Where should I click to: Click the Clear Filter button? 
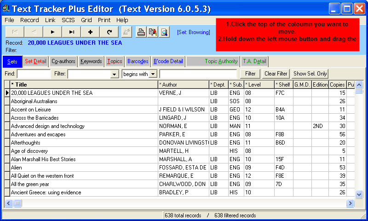(276, 74)
